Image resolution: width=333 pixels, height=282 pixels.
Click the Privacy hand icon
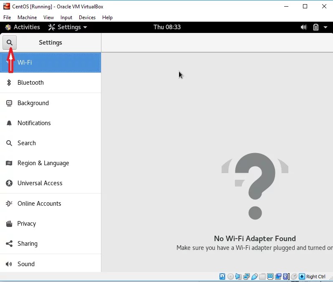pos(9,224)
